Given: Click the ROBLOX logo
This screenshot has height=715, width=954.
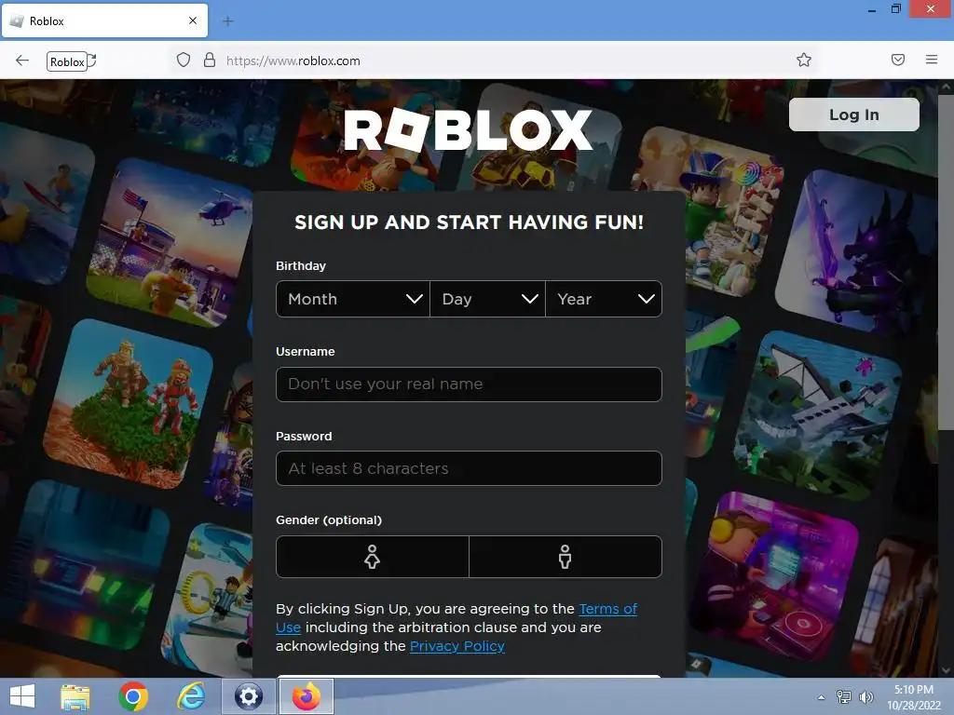Looking at the screenshot, I should [468, 129].
